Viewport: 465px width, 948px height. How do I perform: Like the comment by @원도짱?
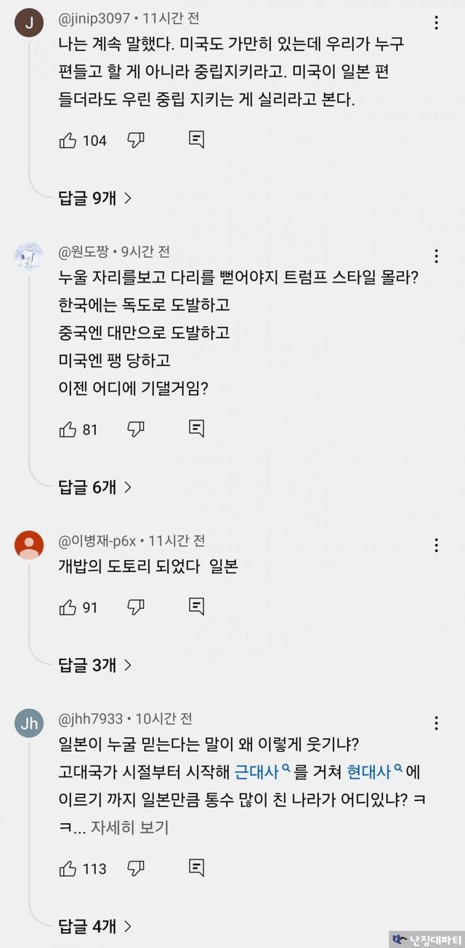(68, 429)
